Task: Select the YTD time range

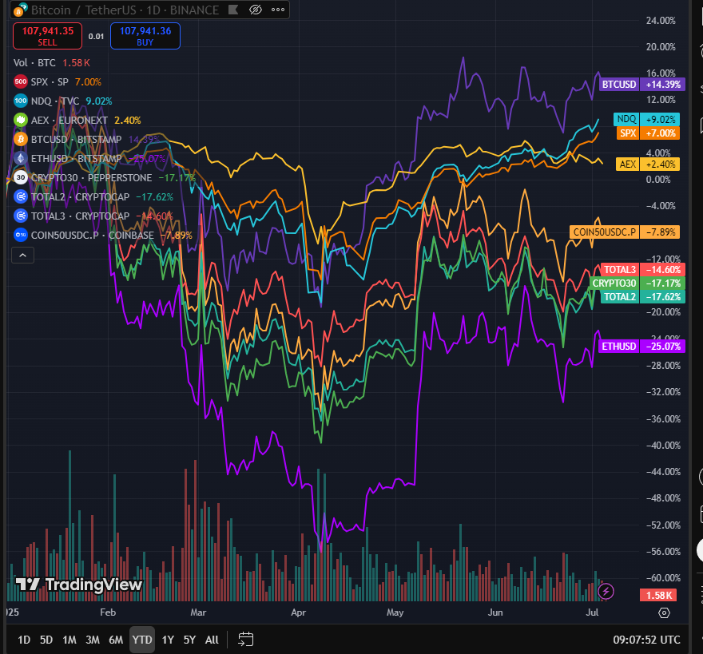Action: pos(142,640)
